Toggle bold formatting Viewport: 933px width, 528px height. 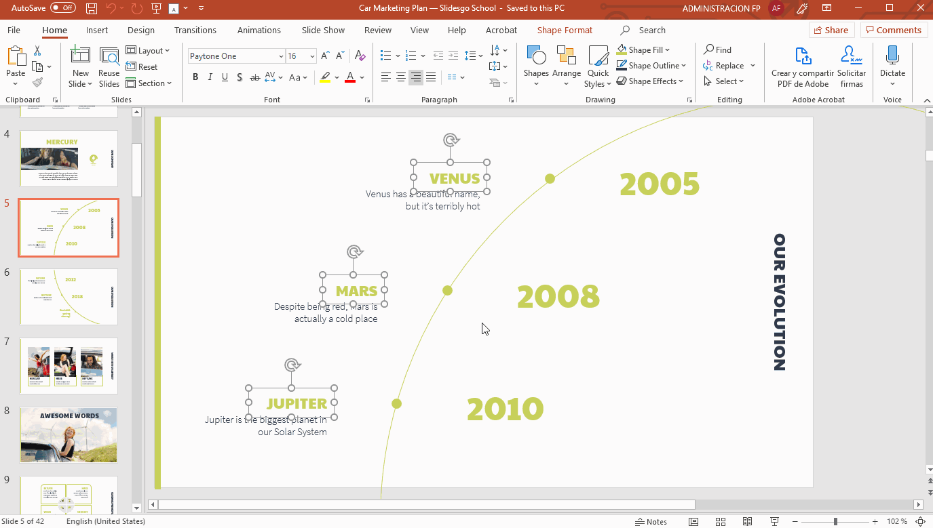(195, 77)
